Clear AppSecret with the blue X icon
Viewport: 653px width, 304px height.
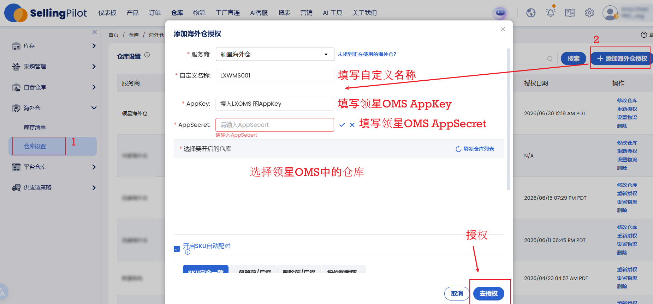pyautogui.click(x=352, y=125)
